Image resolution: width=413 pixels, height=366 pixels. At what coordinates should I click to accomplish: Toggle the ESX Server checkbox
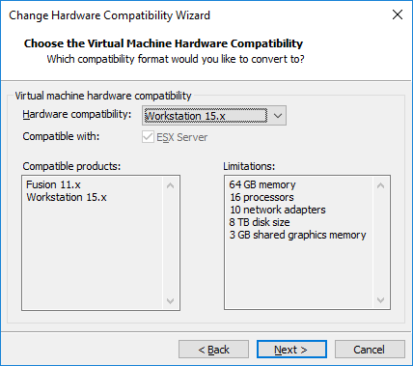(x=148, y=137)
